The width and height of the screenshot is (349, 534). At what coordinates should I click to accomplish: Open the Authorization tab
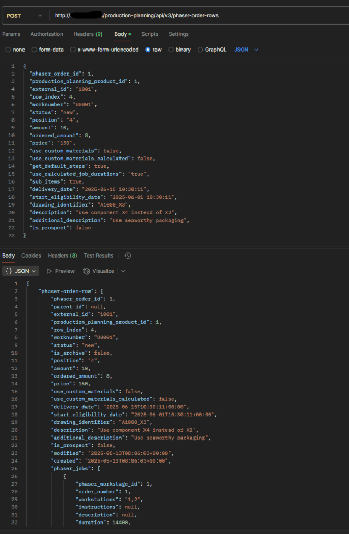[47, 34]
